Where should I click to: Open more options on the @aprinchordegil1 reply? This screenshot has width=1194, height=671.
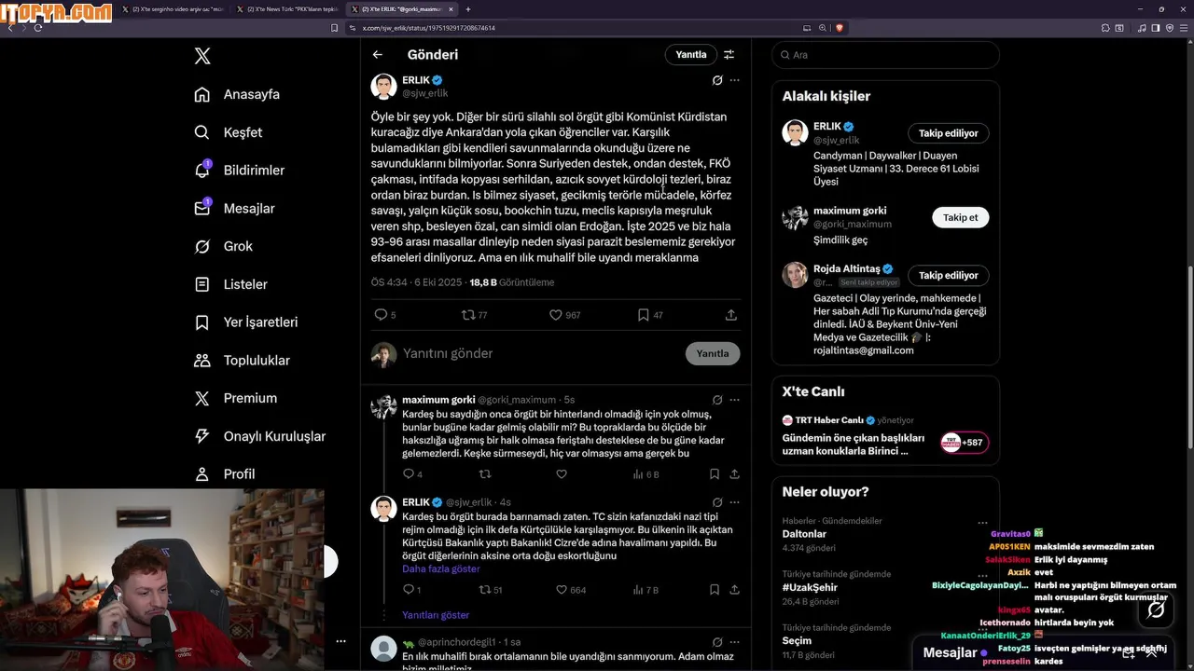click(x=735, y=642)
